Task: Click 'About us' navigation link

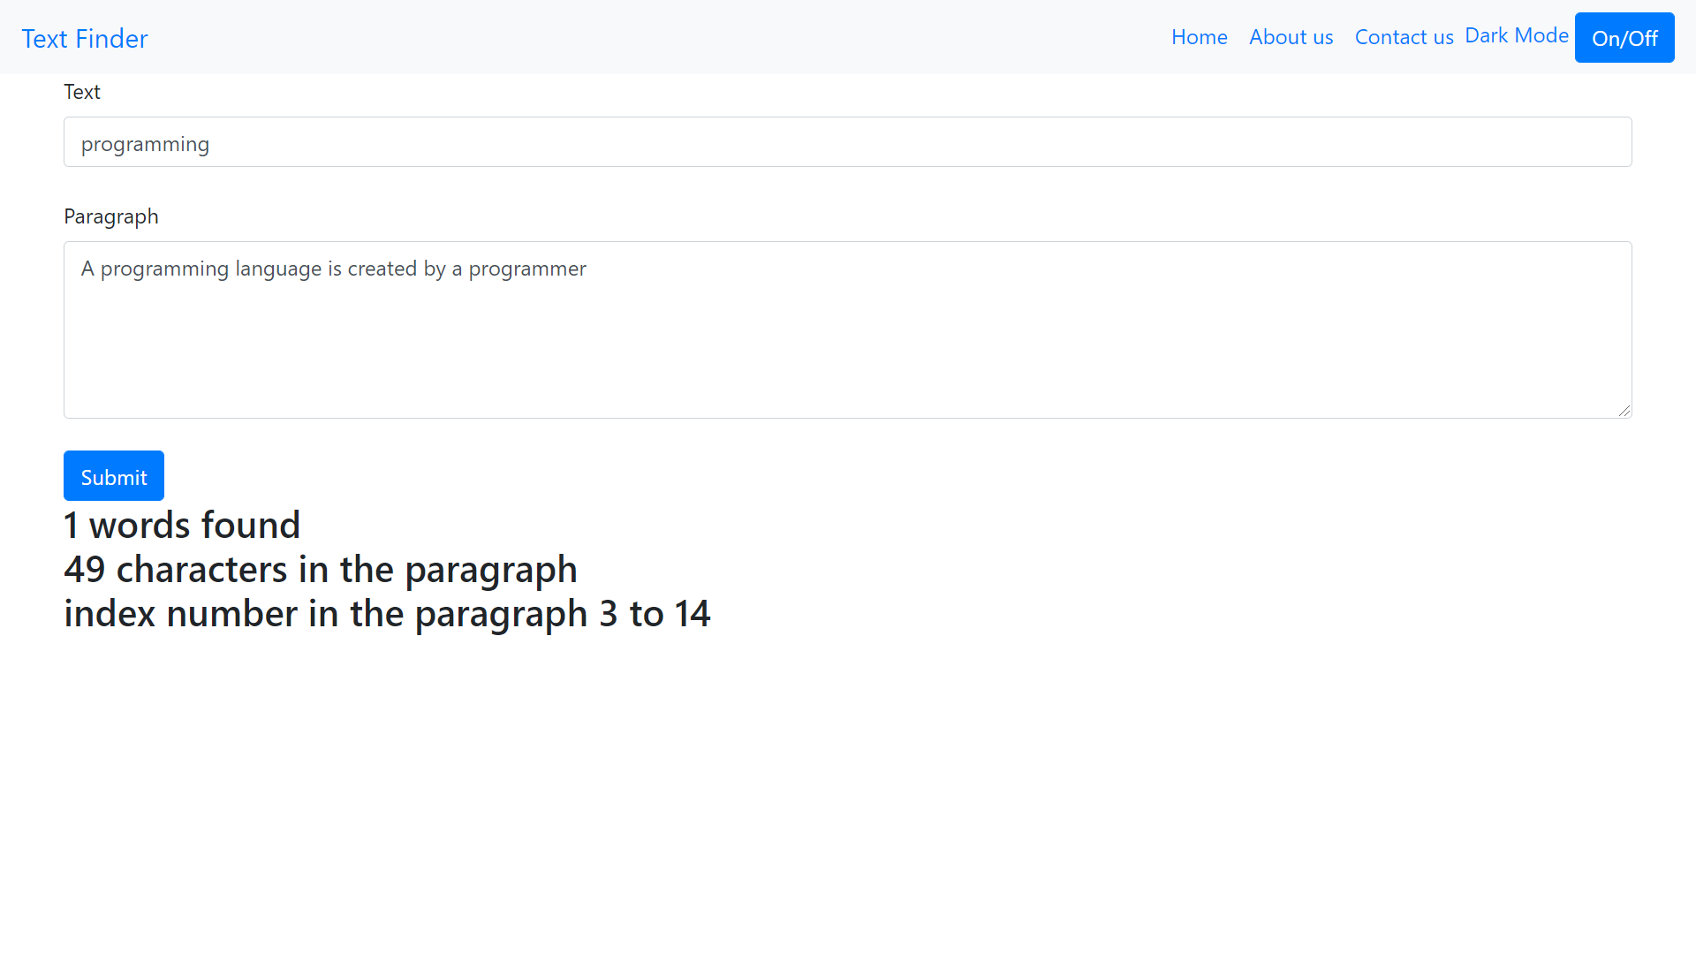Action: 1291,37
